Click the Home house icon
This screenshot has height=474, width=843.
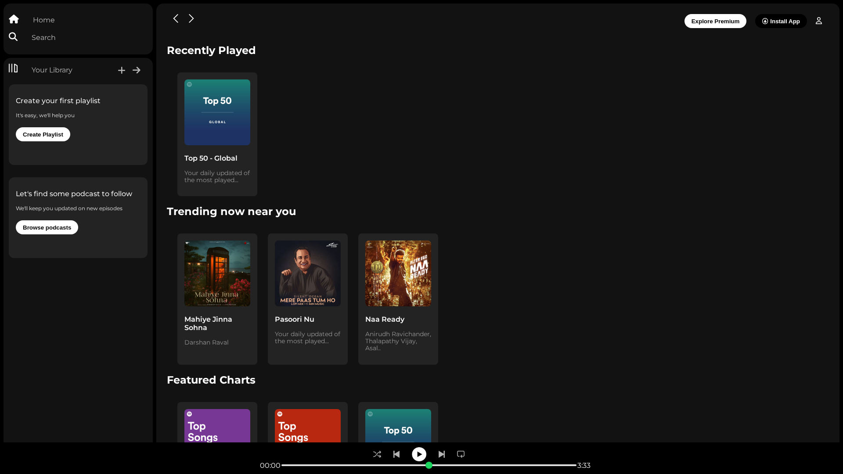point(14,19)
